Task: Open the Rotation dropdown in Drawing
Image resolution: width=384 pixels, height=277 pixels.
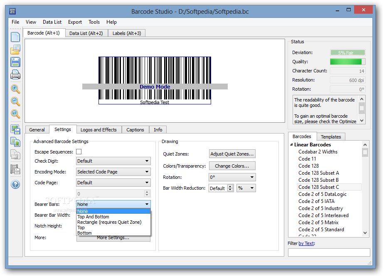Action: tap(232, 177)
